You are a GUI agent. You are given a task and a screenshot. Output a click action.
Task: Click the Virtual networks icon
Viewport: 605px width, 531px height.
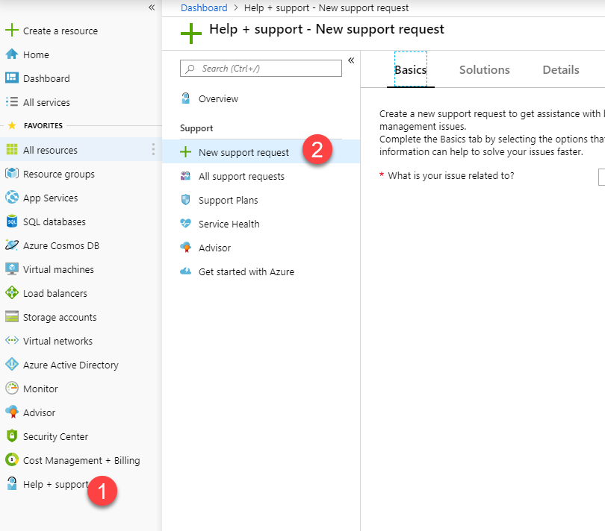click(12, 341)
